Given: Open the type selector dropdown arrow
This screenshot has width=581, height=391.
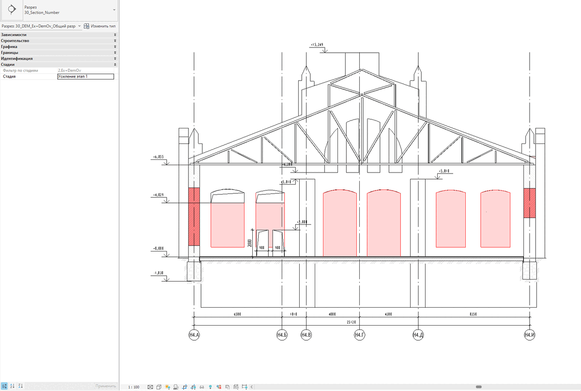Looking at the screenshot, I should 114,10.
